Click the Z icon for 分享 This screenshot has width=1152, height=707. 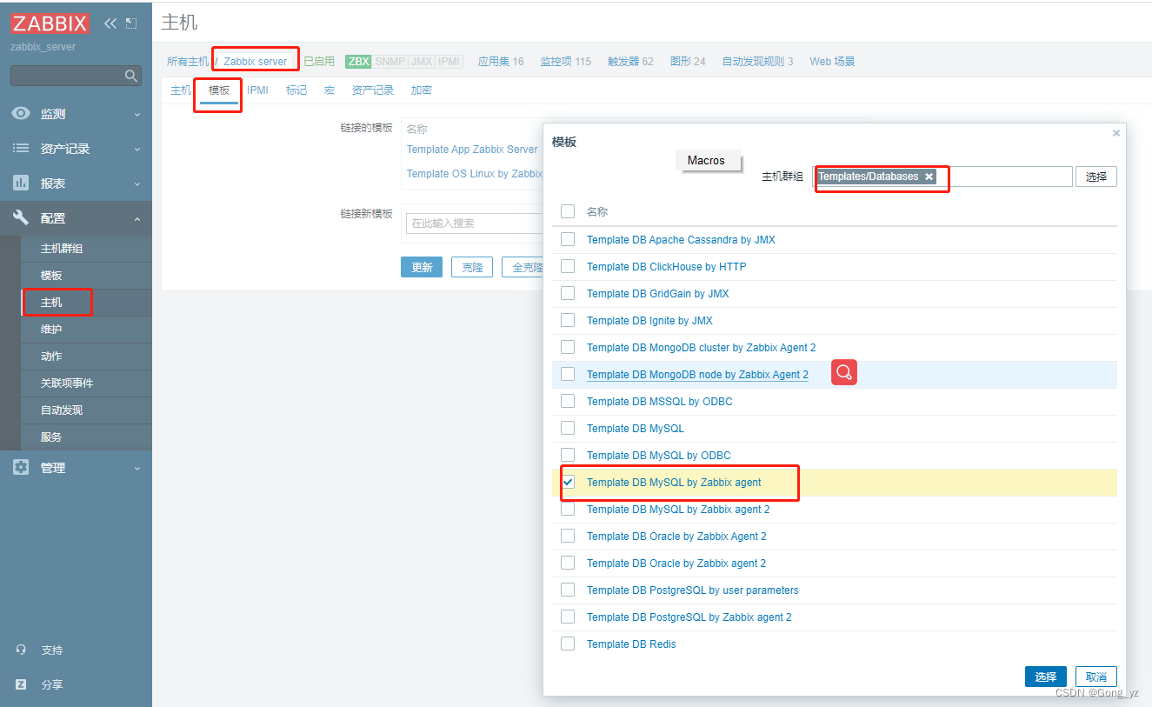click(21, 685)
